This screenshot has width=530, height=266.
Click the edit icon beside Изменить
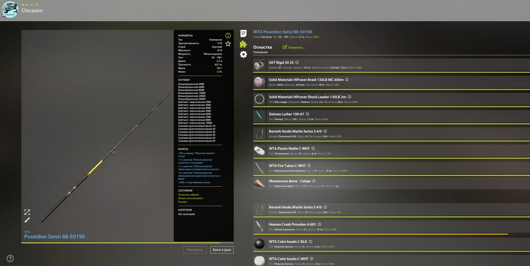(284, 47)
